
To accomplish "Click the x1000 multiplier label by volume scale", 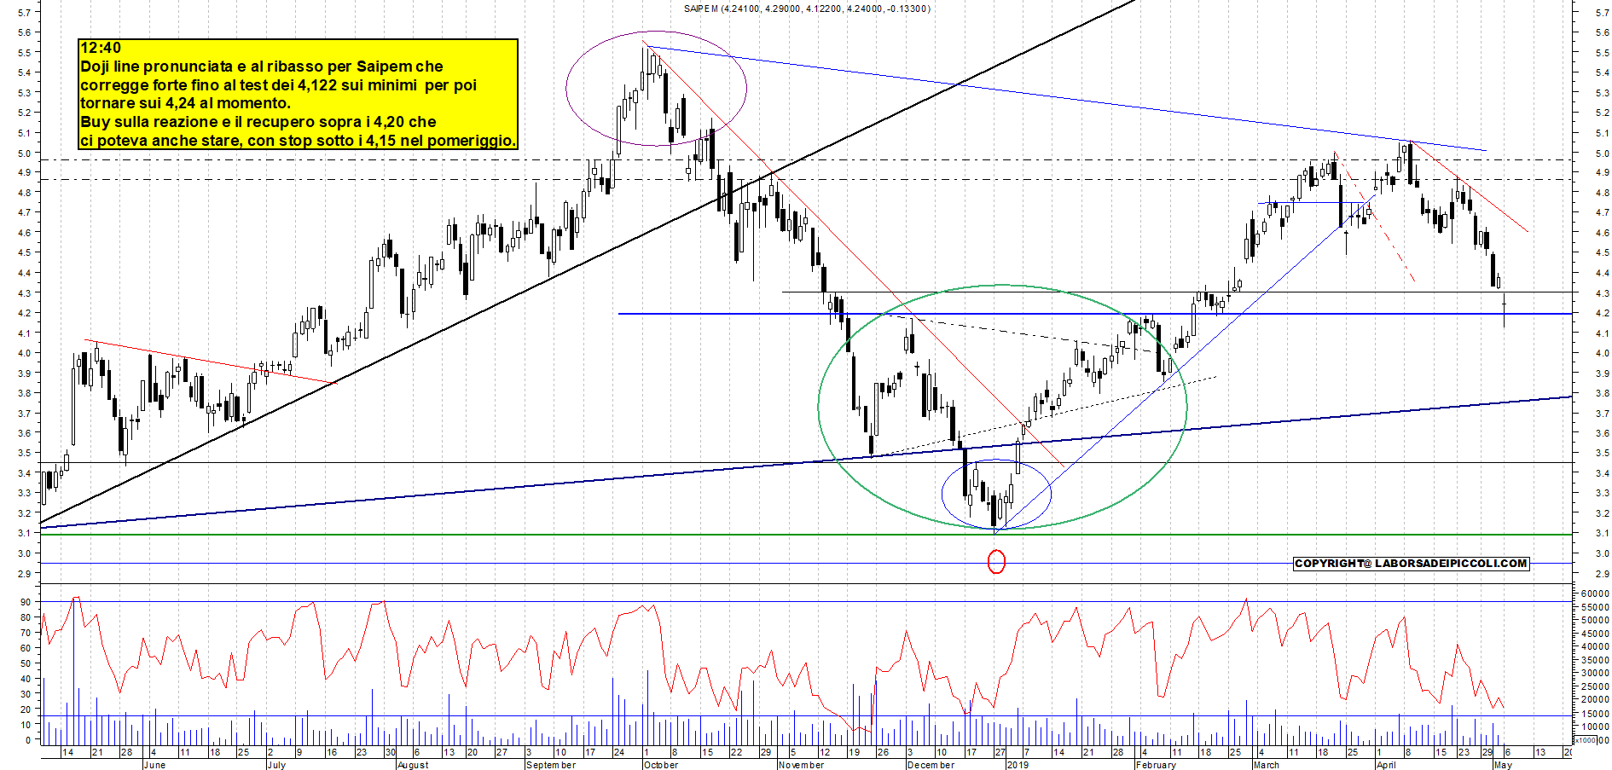I will pos(1586,740).
